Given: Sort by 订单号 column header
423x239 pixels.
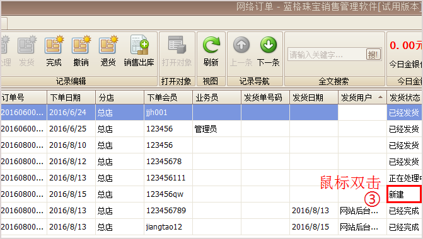Looking at the screenshot, I should pos(24,97).
